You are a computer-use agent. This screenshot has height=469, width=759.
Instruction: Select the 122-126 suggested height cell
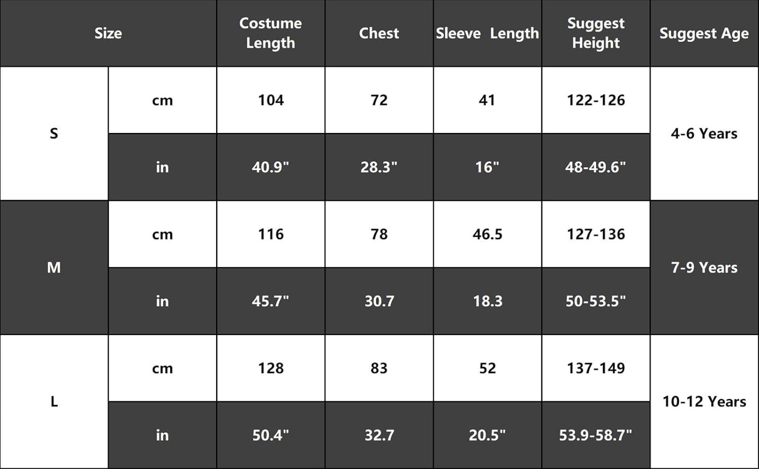[x=596, y=100]
